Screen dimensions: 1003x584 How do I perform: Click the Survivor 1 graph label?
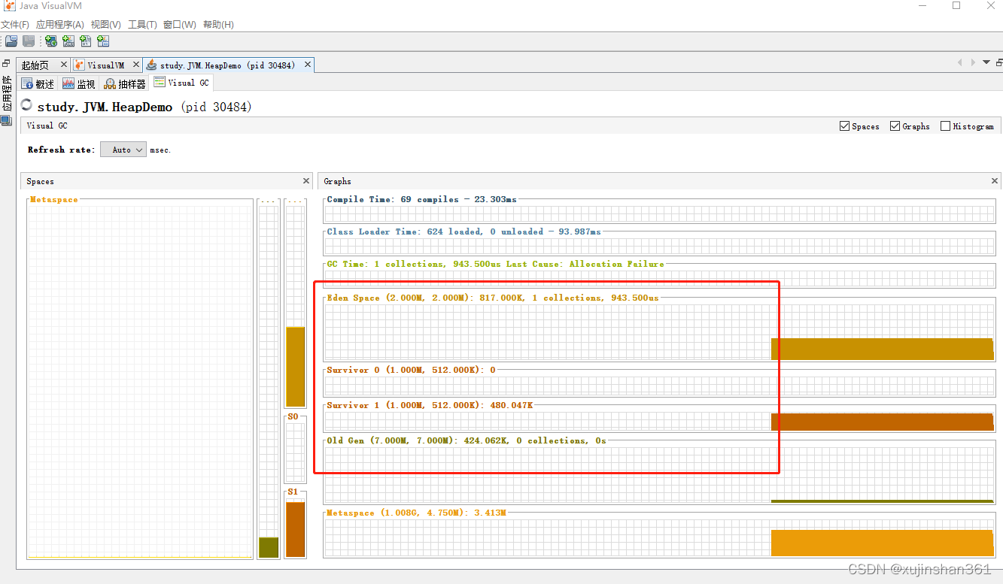pos(430,405)
